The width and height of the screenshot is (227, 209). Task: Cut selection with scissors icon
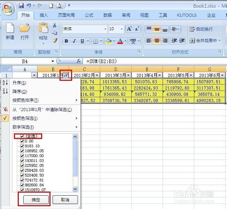[55, 25]
